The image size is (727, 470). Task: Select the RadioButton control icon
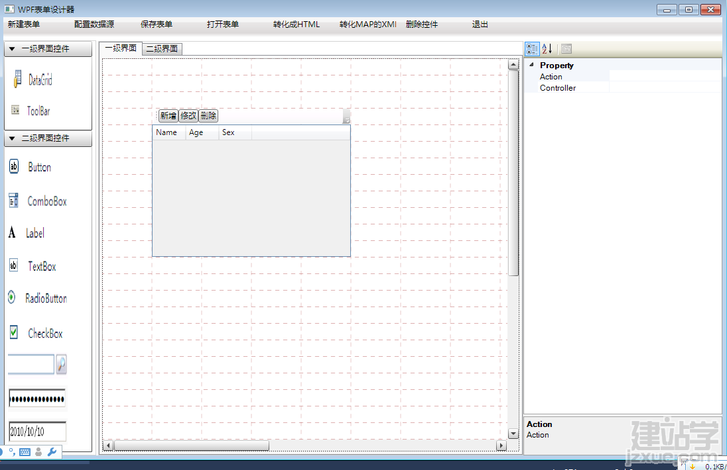click(x=11, y=297)
